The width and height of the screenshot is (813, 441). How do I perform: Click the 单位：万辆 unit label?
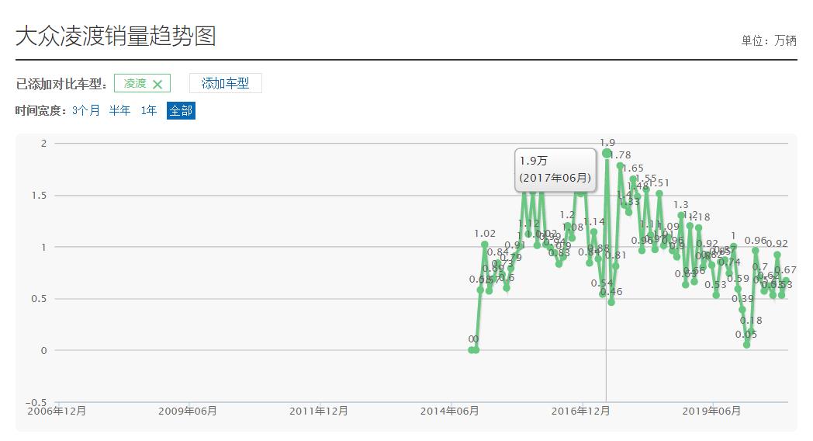coord(769,40)
